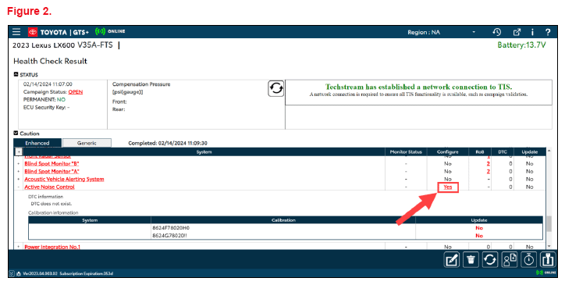Click calibration ID 8624G78020!!
The width and height of the screenshot is (565, 285).
pos(169,236)
